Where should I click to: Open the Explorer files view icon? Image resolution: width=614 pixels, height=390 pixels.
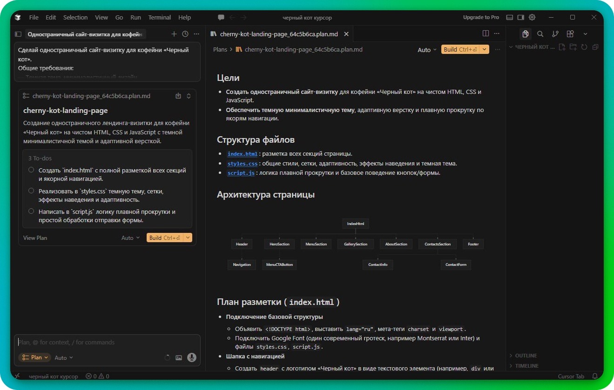[526, 33]
